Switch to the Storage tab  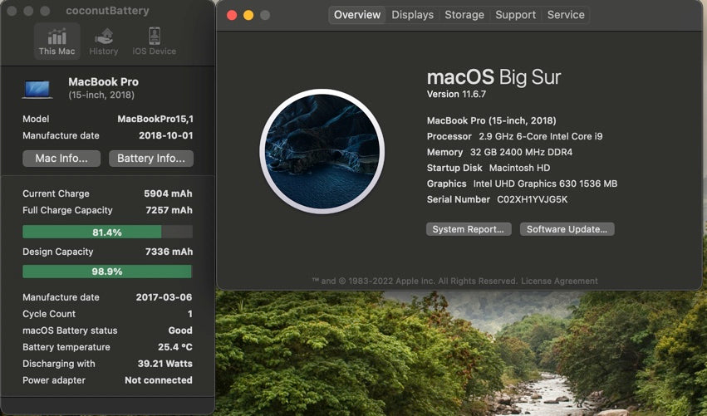[464, 15]
